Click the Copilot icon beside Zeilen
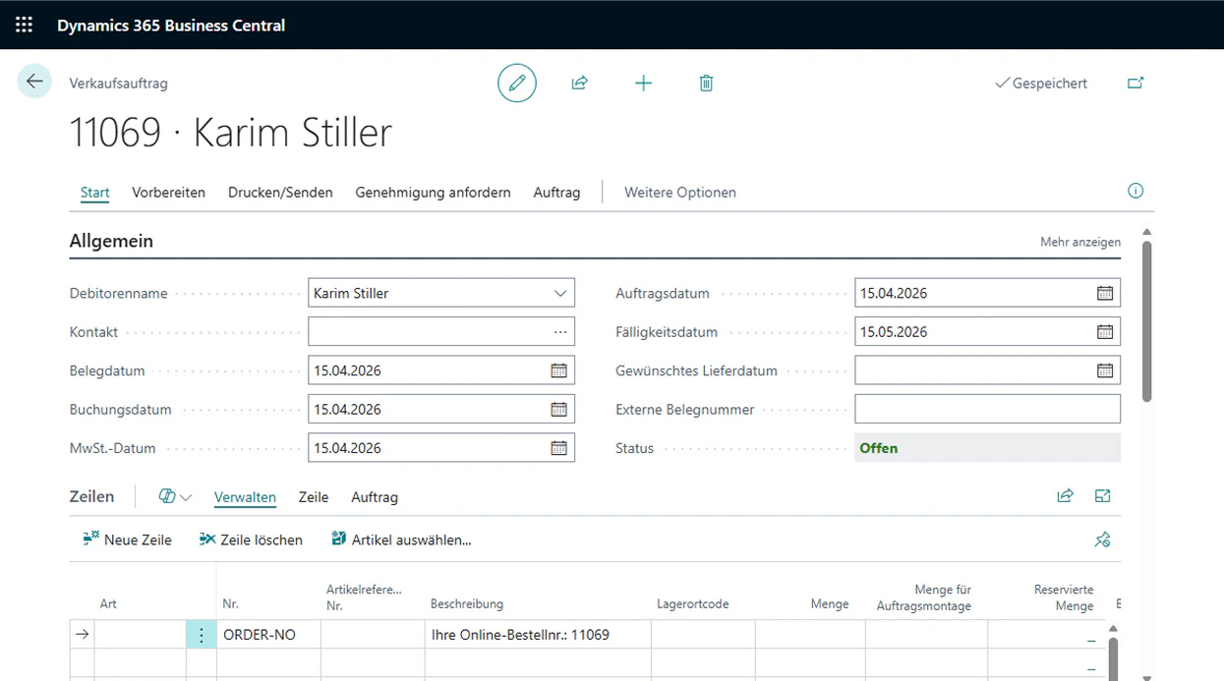1224x681 pixels. click(167, 497)
